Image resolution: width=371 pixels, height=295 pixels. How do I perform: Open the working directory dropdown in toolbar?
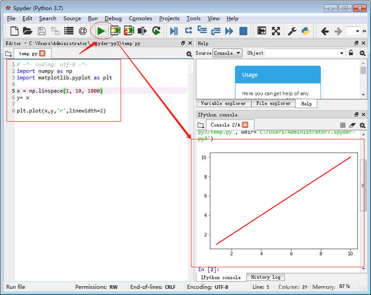click(x=353, y=31)
